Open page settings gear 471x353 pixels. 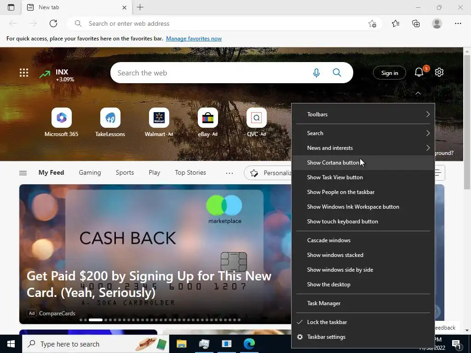439,72
